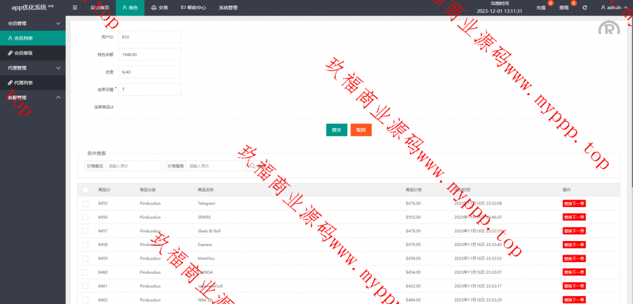Check the box for product 8455
The width and height of the screenshot is (633, 304).
click(85, 203)
